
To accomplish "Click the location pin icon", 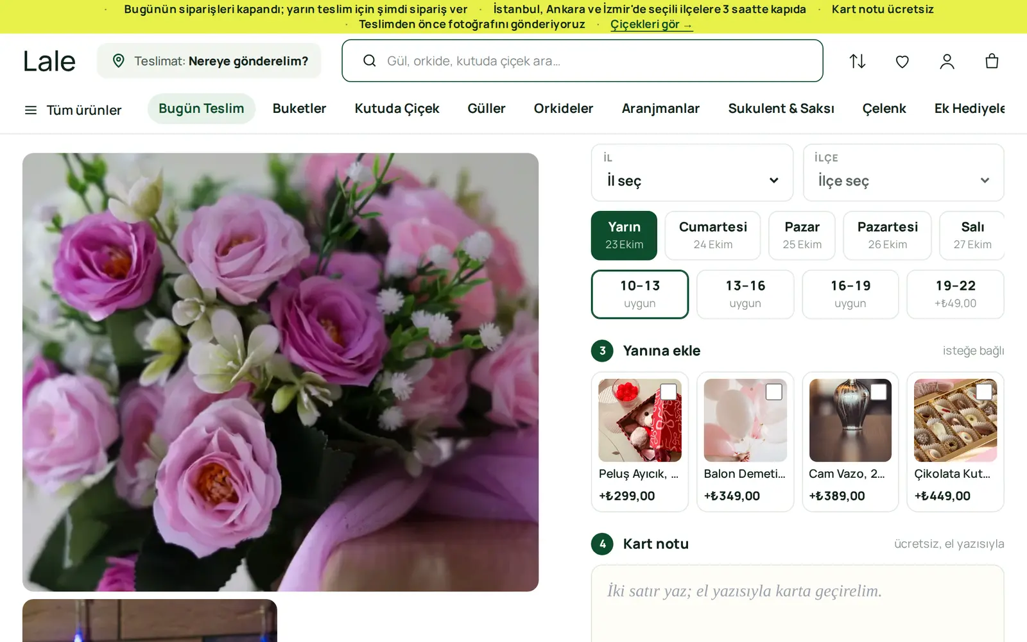I will point(118,61).
